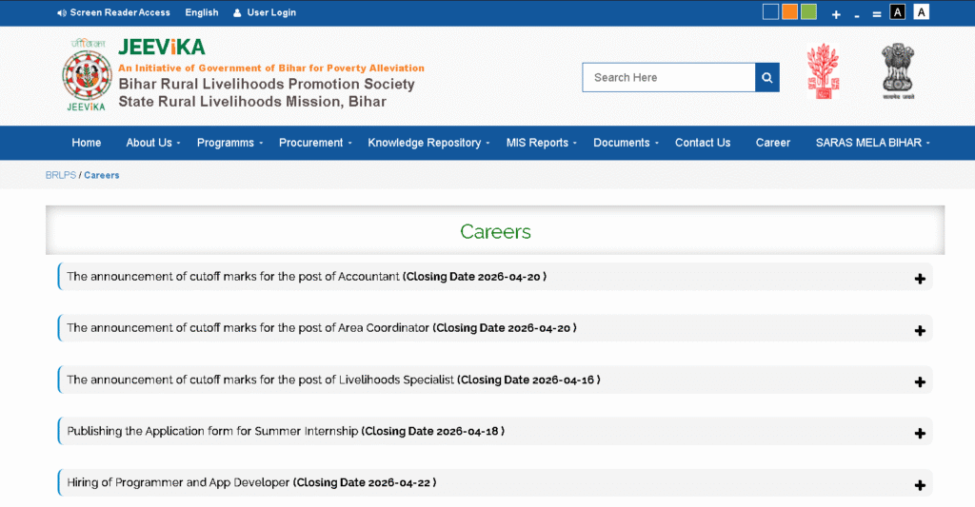The width and height of the screenshot is (975, 507).
Task: Expand the Accountant cutoff marks announcement
Action: click(x=919, y=279)
